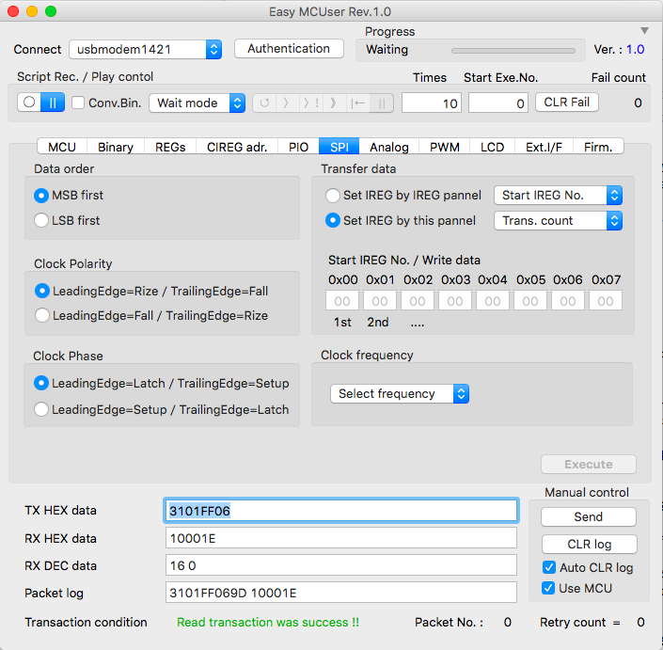Open the Start IREG No. dropdown
Viewport: 663px width, 650px height.
coord(558,196)
